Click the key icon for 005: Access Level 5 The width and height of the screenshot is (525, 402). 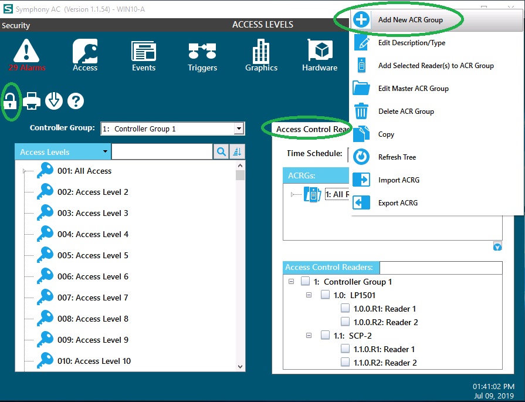click(45, 255)
